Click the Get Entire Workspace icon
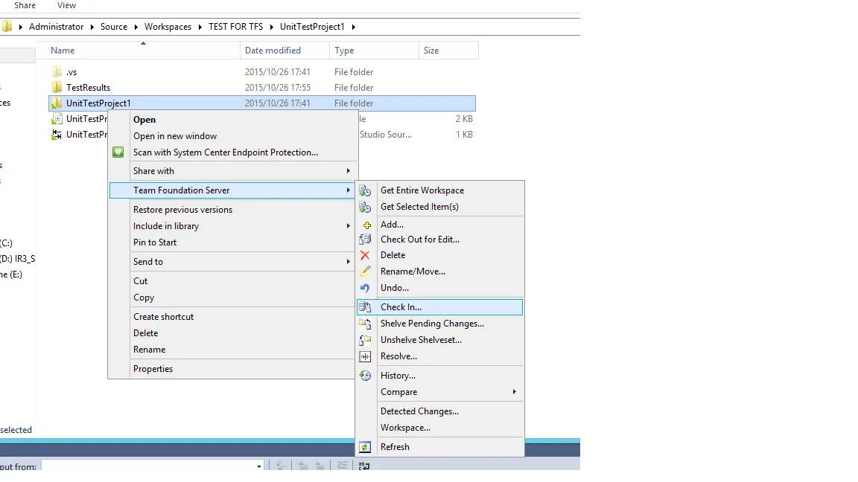858x482 pixels. click(365, 190)
